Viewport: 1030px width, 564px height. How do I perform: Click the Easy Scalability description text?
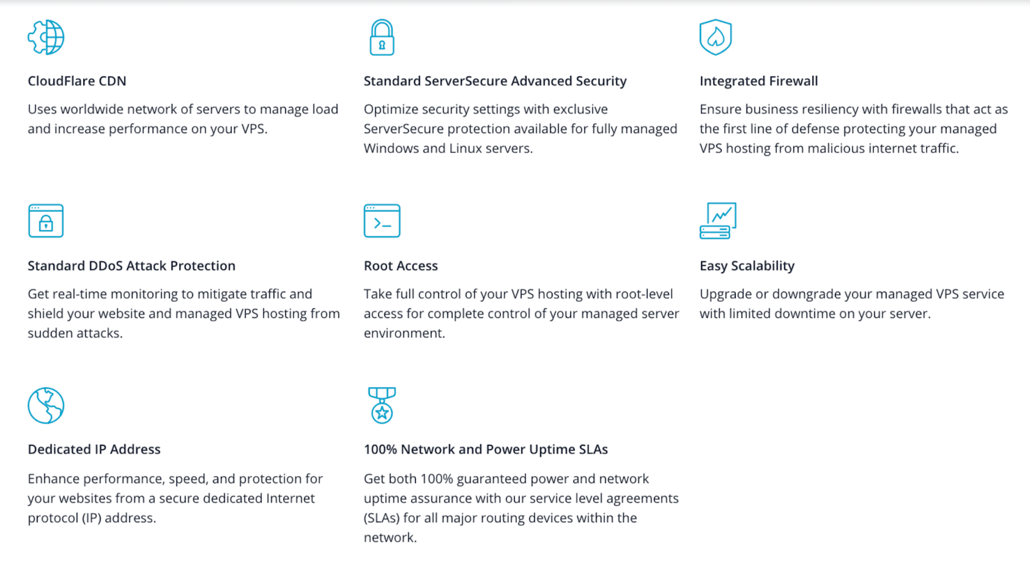[852, 304]
